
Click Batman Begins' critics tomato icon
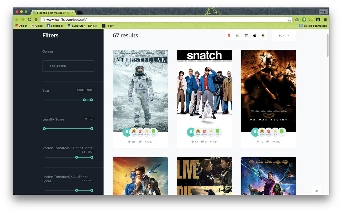point(262,131)
